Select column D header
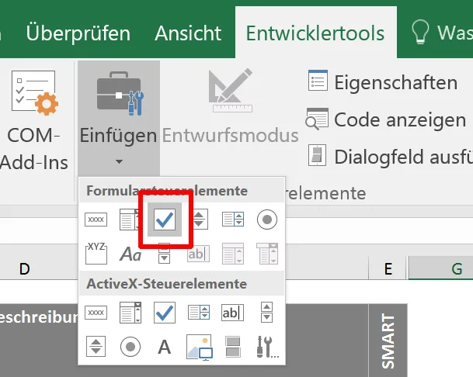Image resolution: width=473 pixels, height=377 pixels. tap(25, 269)
